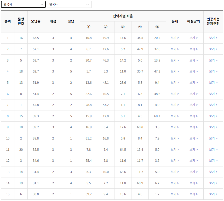View the problem for question 5
The image size is (224, 201).
(x=174, y=60)
